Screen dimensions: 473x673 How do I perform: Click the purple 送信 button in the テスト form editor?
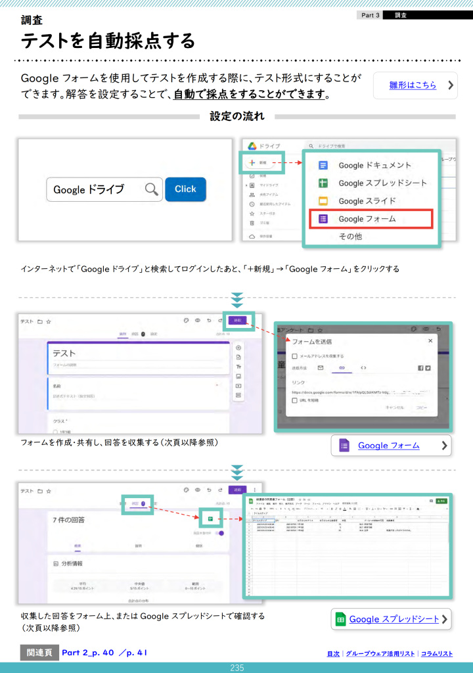[237, 321]
